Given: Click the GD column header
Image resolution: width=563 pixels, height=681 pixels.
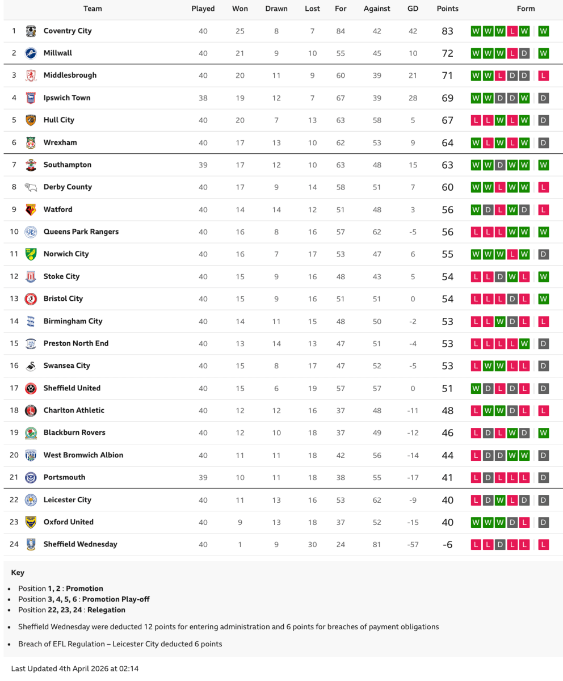Looking at the screenshot, I should (413, 9).
